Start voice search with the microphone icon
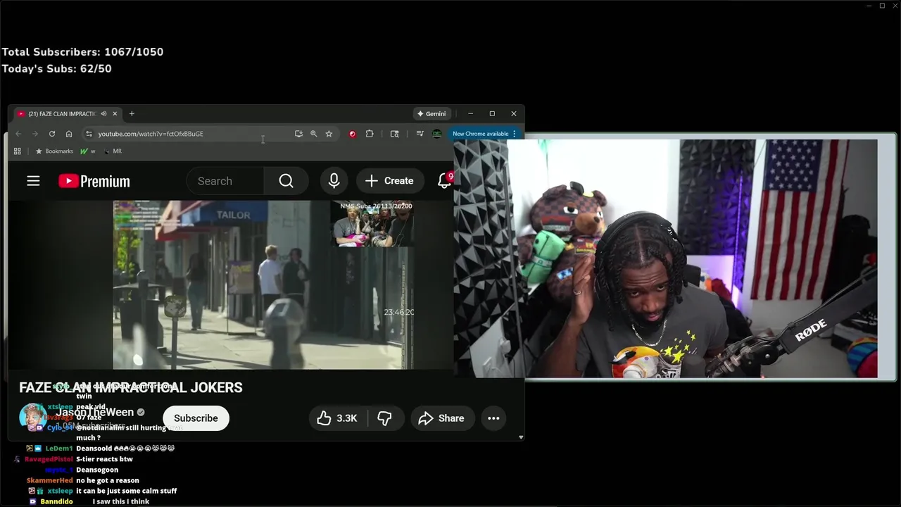Viewport: 901px width, 507px height. pos(334,181)
